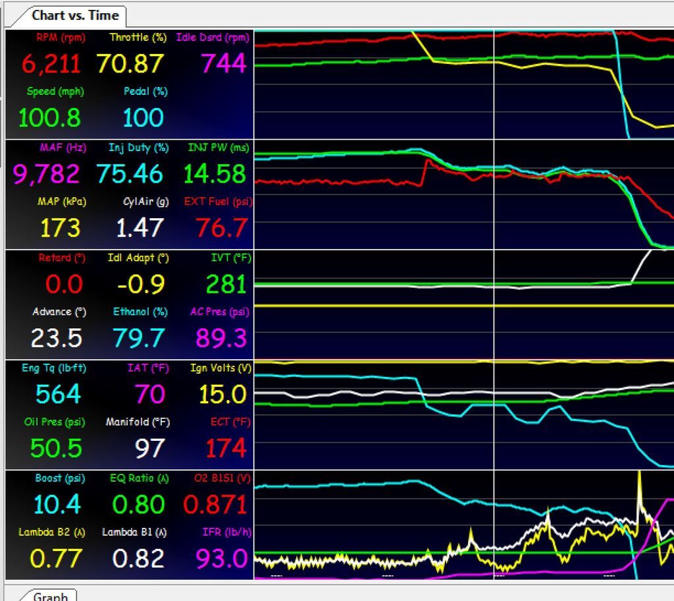Select the Inj Duty (%) reading 75.46

[129, 174]
